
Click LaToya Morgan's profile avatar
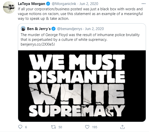(9, 7)
